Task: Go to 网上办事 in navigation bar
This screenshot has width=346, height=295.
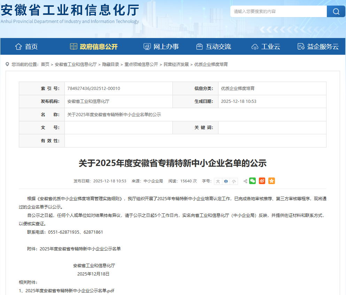Action: (166, 47)
